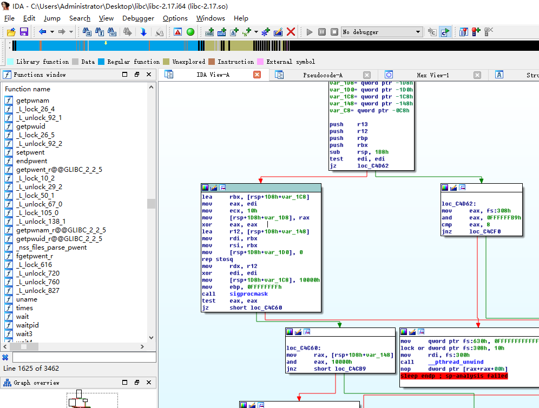Click the red X delete icon
The width and height of the screenshot is (539, 408).
[x=291, y=32]
